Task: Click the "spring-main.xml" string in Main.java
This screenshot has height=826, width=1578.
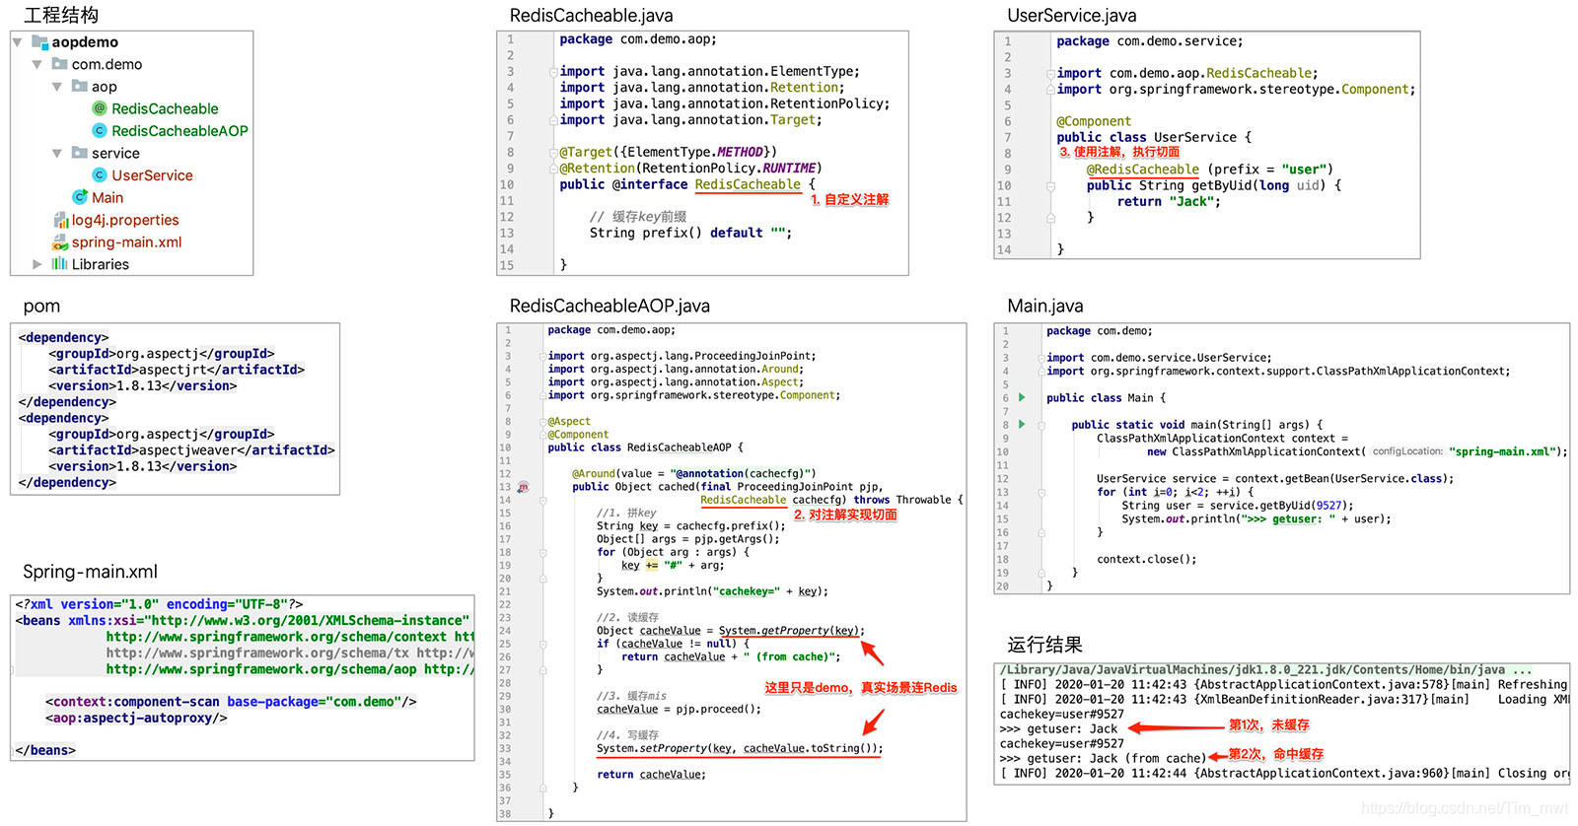Action: [1502, 451]
